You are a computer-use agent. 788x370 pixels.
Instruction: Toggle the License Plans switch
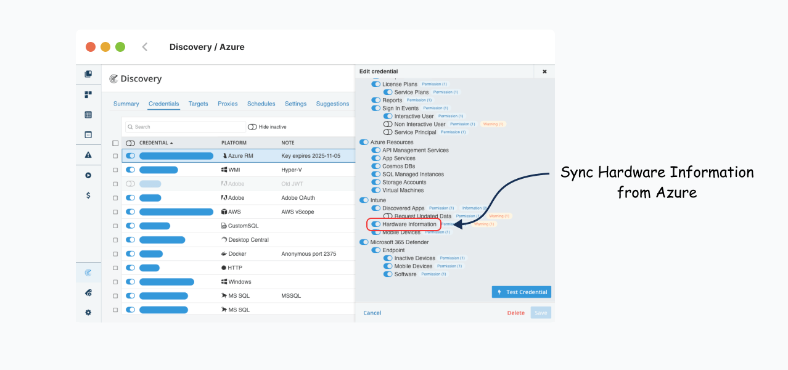pos(376,84)
